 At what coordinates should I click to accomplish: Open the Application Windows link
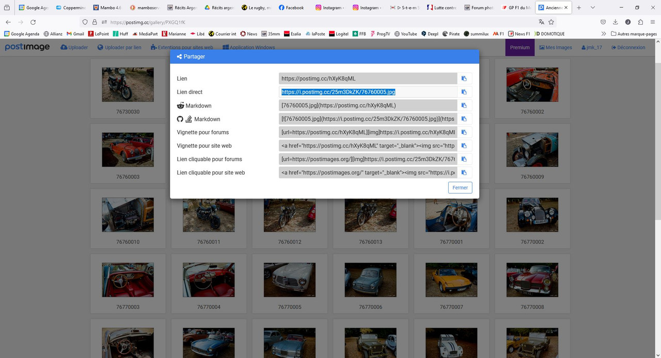[x=248, y=48]
